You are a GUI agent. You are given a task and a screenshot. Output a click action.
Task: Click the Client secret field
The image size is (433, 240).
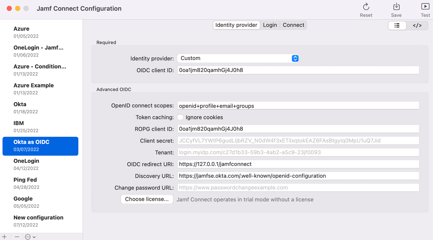tap(298, 140)
